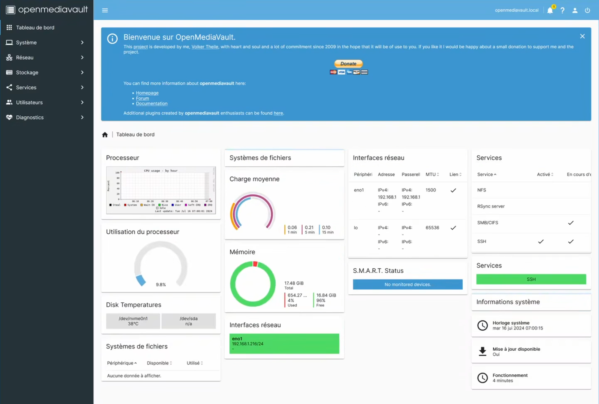Click the hamburger menu toggle icon
The image size is (599, 404).
(105, 10)
